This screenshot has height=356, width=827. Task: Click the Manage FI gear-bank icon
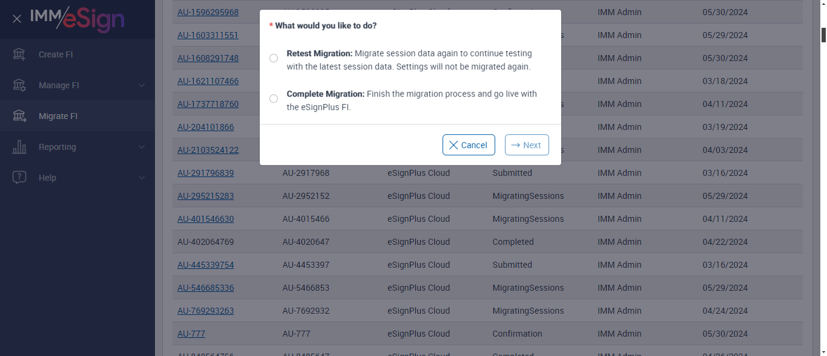click(19, 85)
